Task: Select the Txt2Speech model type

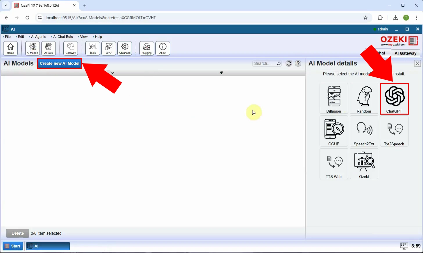Action: tap(394, 131)
